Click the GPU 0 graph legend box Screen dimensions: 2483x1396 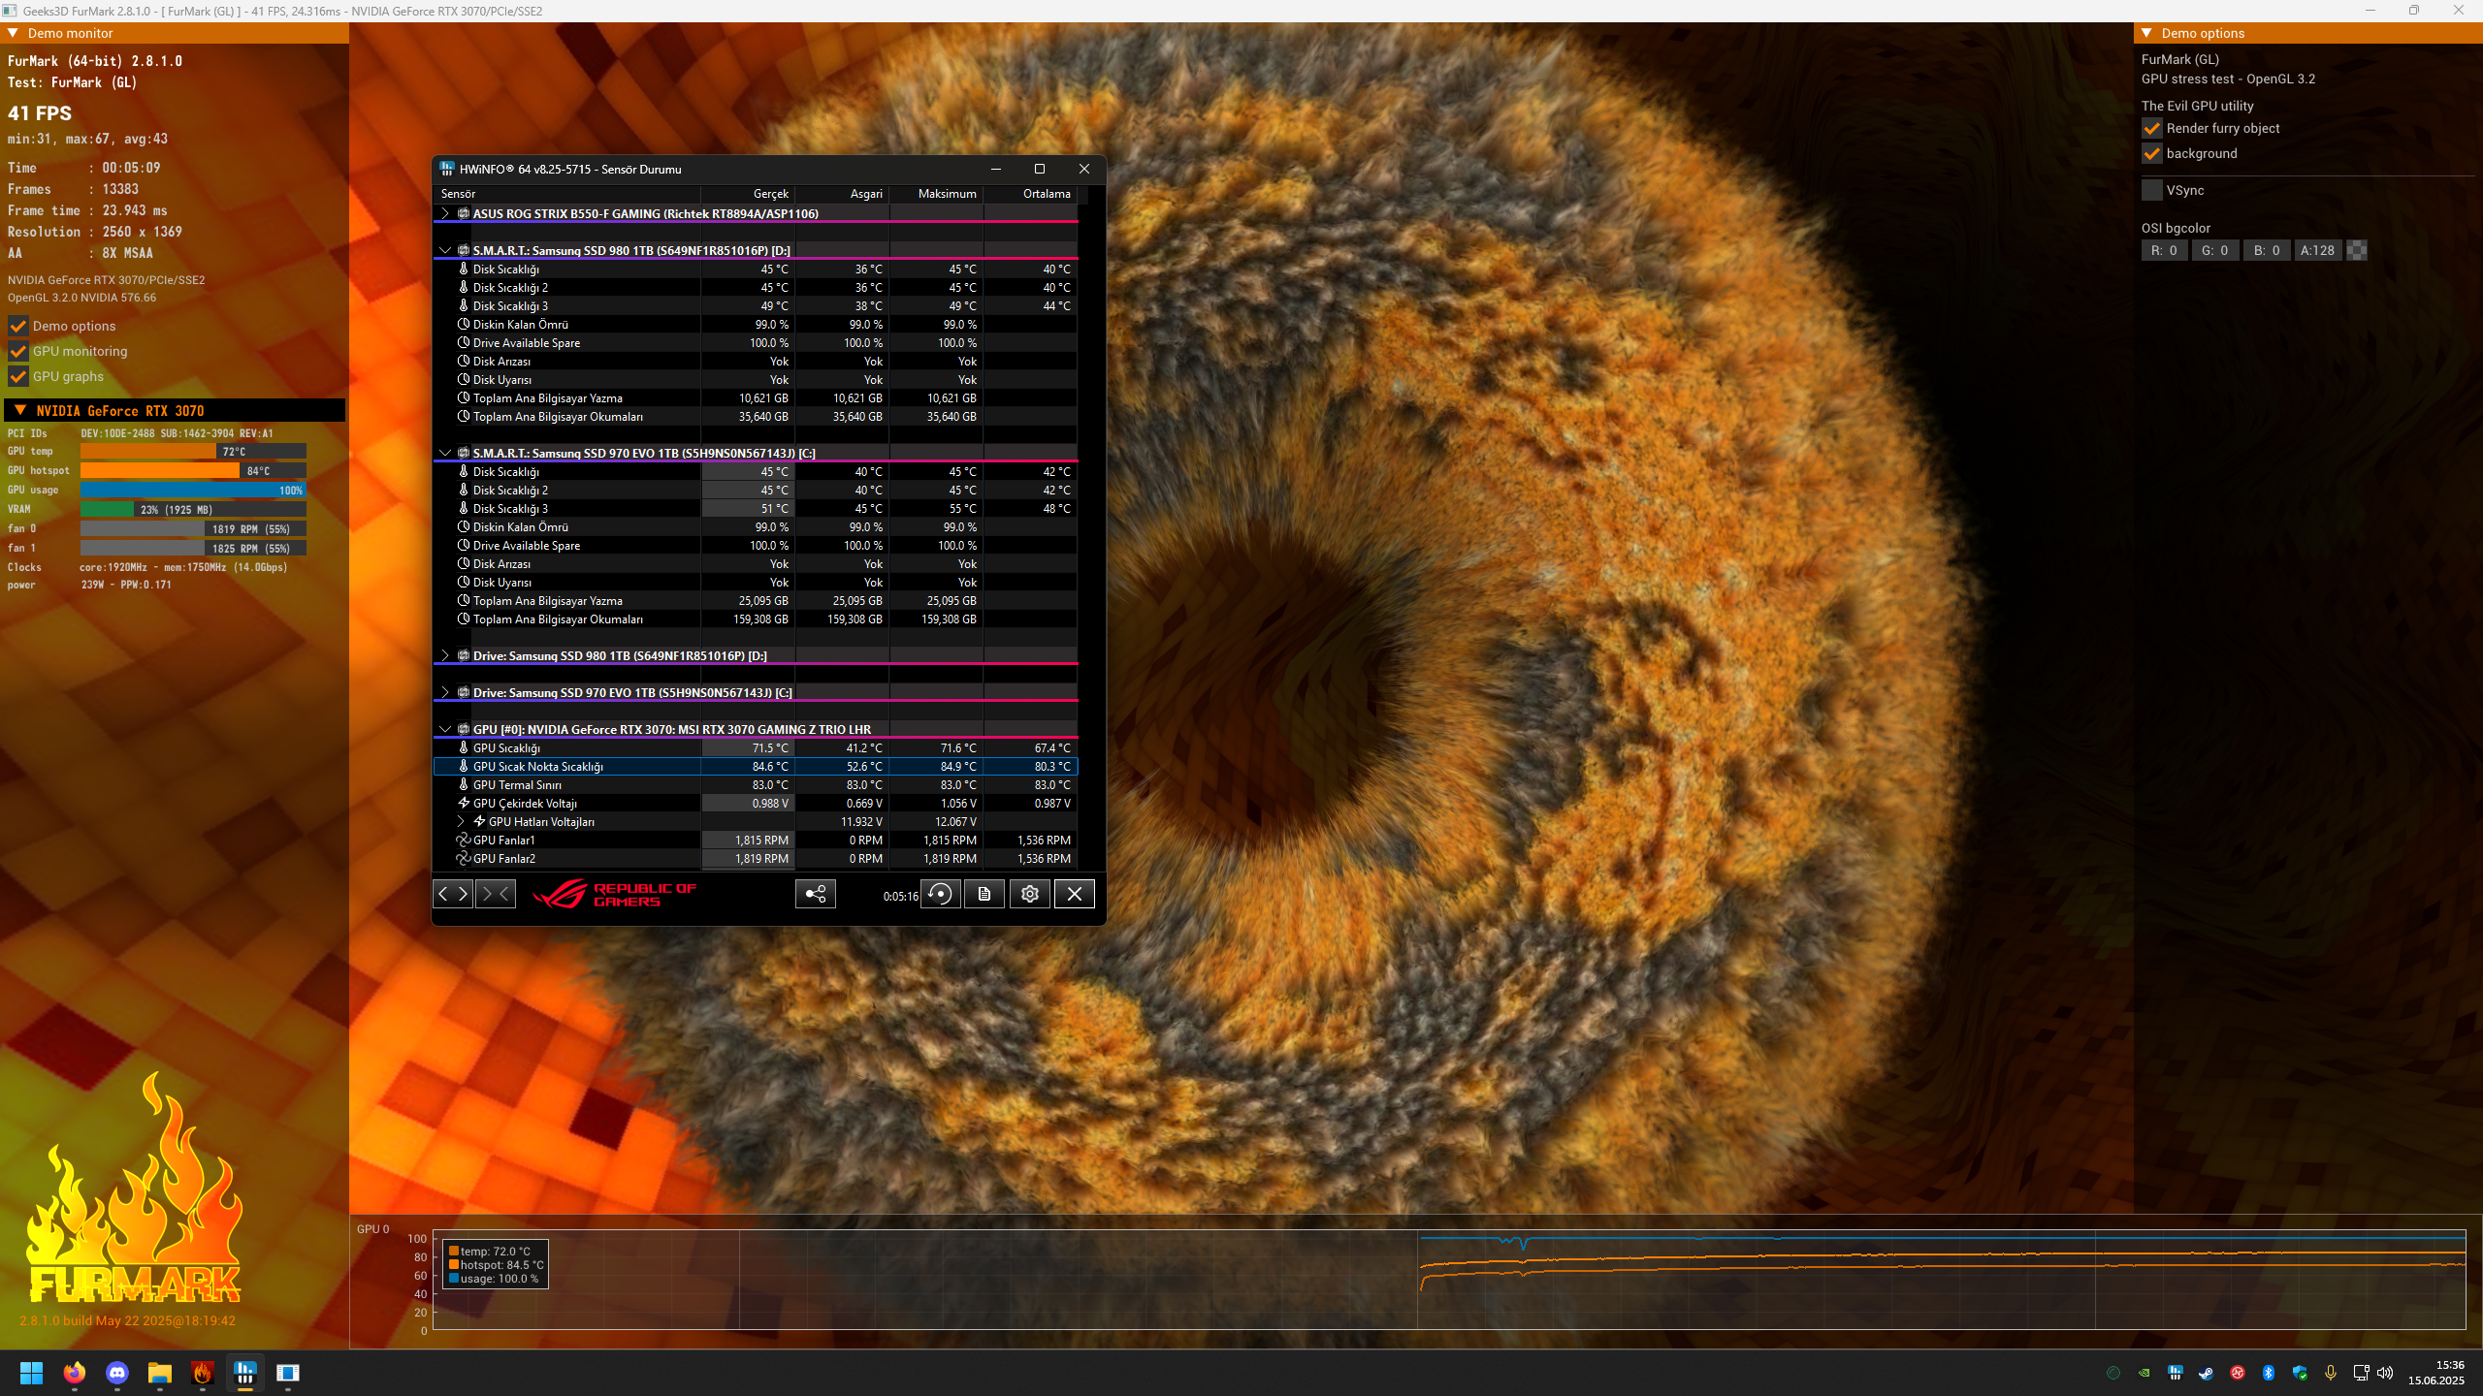coord(496,1264)
